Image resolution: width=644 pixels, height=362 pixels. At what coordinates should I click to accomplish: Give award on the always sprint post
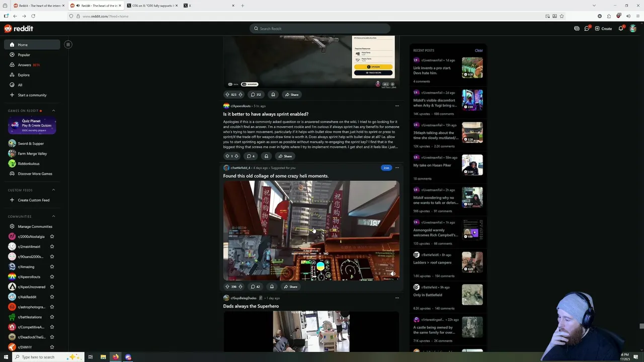[267, 156]
